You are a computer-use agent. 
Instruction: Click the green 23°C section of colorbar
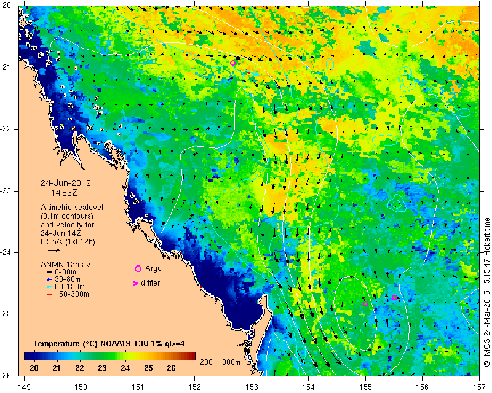102,356
